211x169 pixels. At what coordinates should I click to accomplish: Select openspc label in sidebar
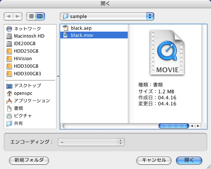pyautogui.click(x=23, y=93)
